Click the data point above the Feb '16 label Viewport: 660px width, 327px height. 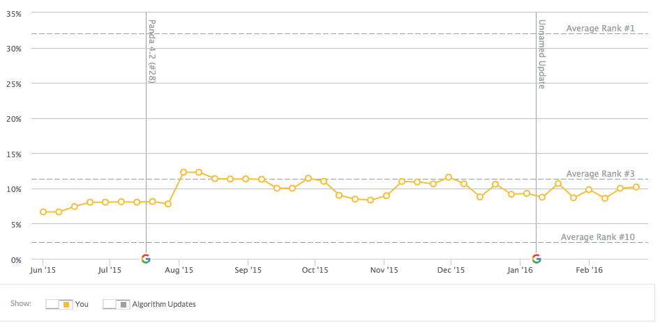point(589,189)
